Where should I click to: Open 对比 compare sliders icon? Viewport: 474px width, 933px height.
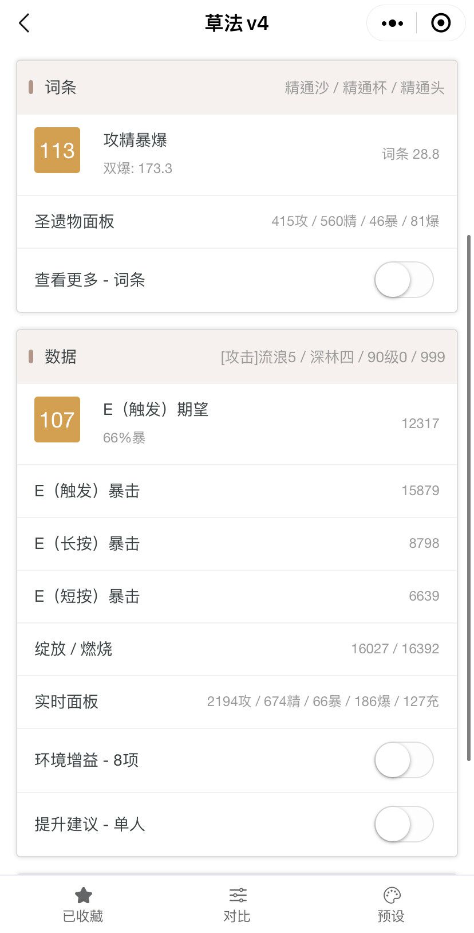[238, 895]
